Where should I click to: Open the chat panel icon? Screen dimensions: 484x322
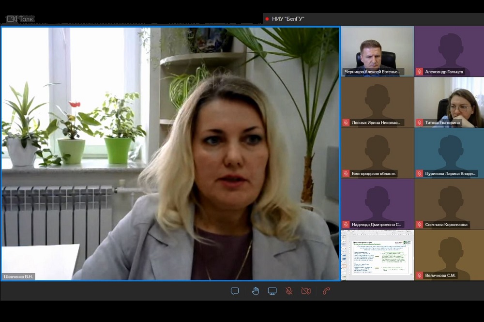pos(235,291)
